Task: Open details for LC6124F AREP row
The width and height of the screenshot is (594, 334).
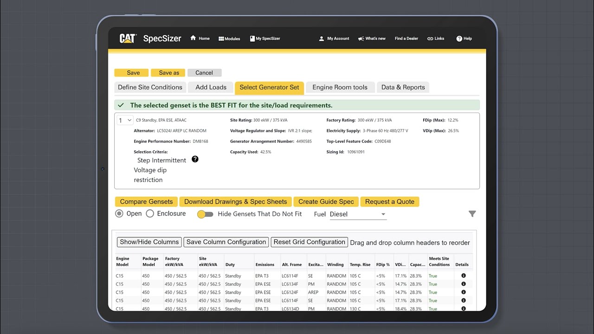Action: 463,292
